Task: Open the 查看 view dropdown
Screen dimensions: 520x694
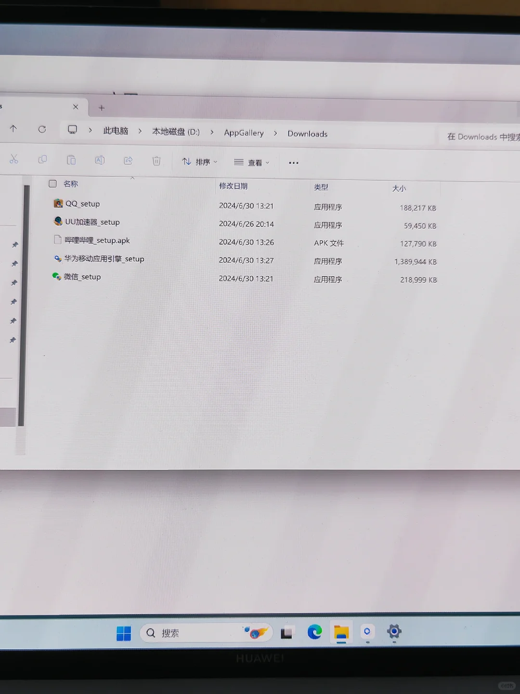Action: coord(251,162)
